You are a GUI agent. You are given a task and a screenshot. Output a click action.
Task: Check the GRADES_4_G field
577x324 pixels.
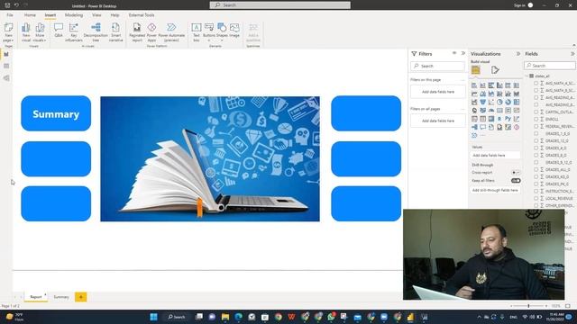coord(536,148)
